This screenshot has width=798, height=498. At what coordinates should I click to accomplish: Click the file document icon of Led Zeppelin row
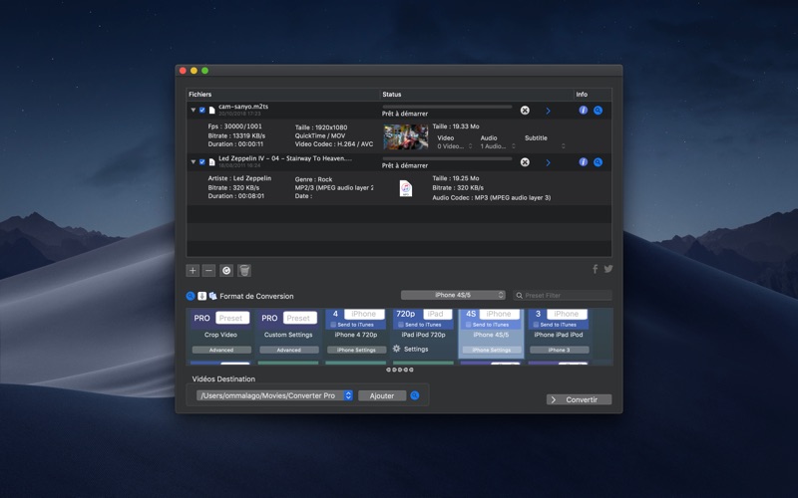pos(211,161)
